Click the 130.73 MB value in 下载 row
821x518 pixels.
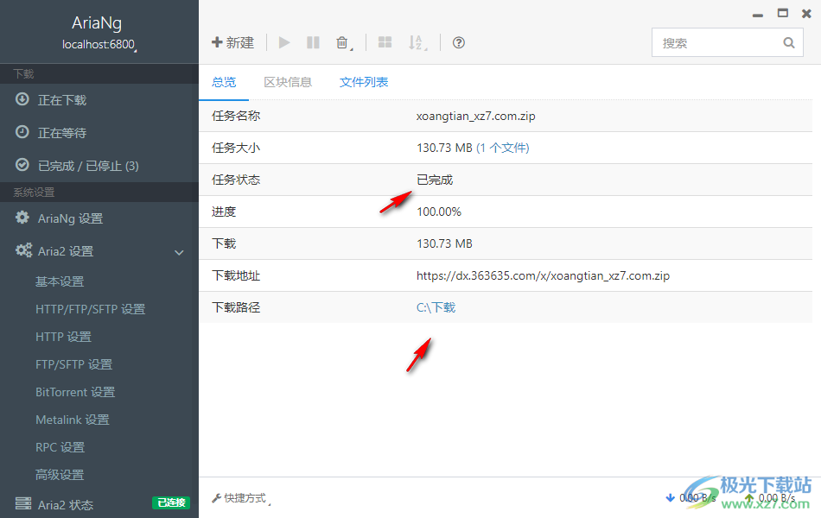point(444,243)
